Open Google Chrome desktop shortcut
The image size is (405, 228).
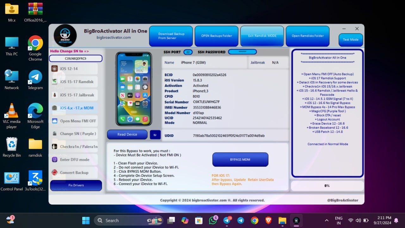pyautogui.click(x=35, y=48)
